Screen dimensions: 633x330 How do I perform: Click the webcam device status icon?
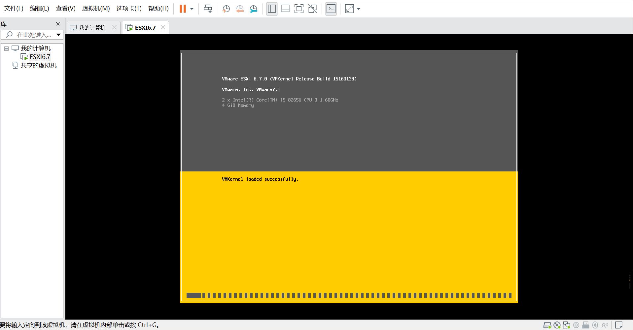(576, 325)
